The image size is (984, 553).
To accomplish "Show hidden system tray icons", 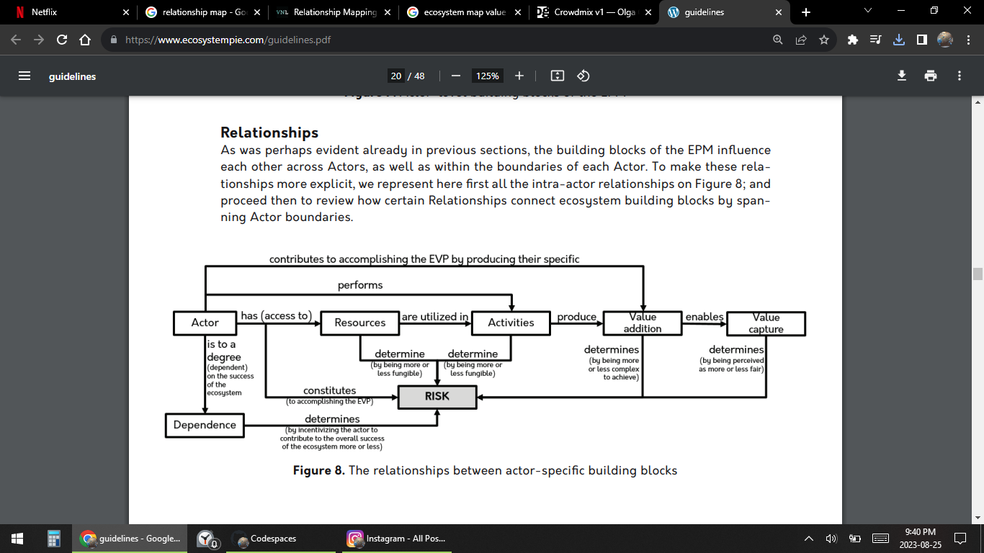I will click(x=809, y=538).
